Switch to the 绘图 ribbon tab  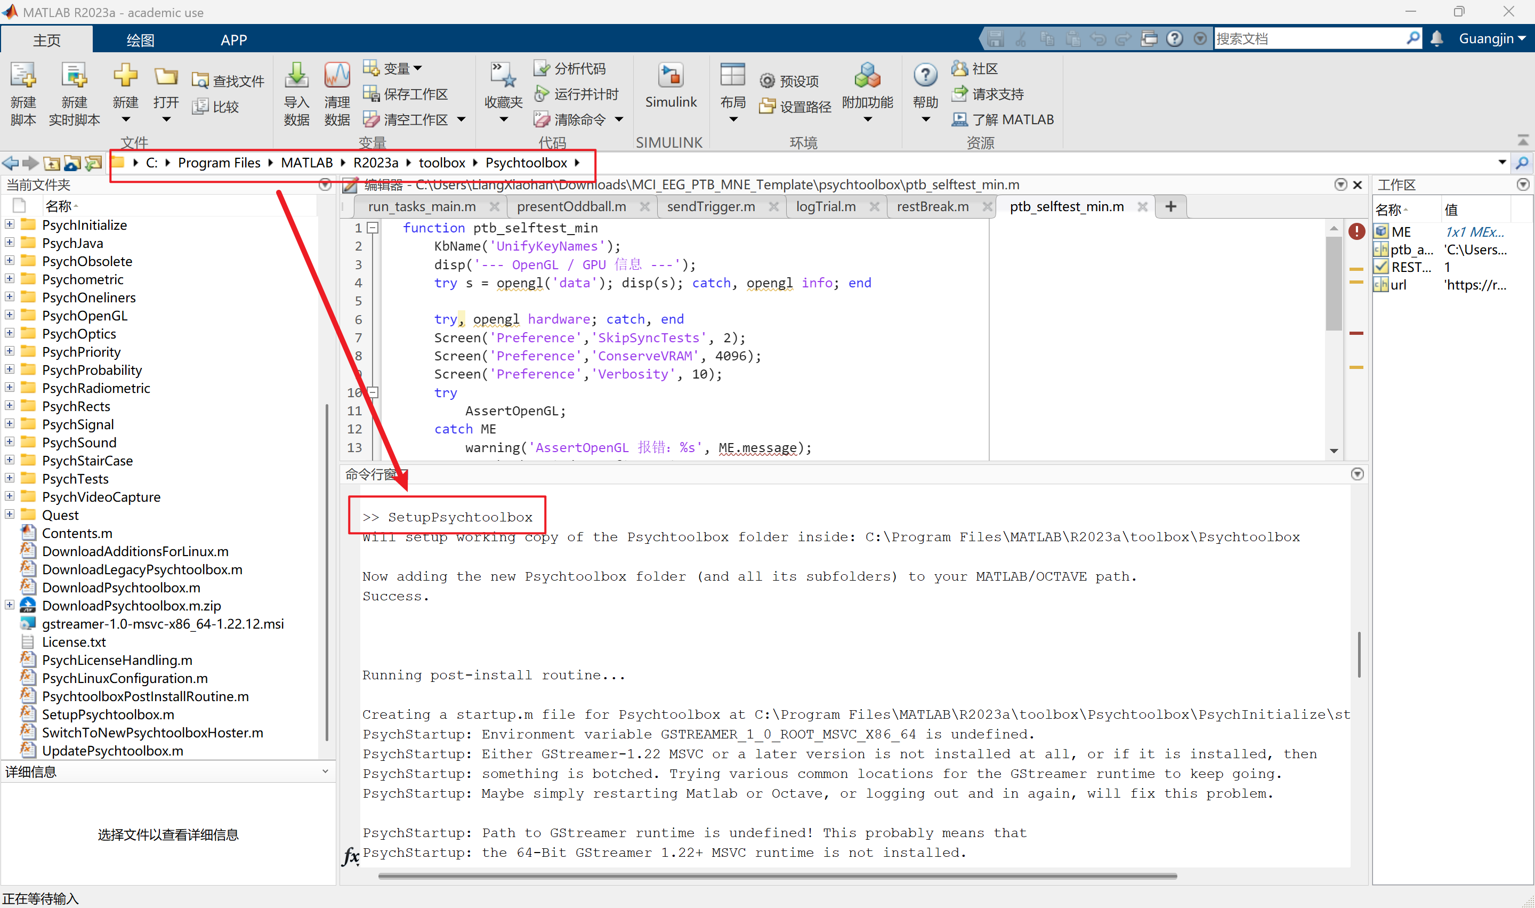coord(140,41)
